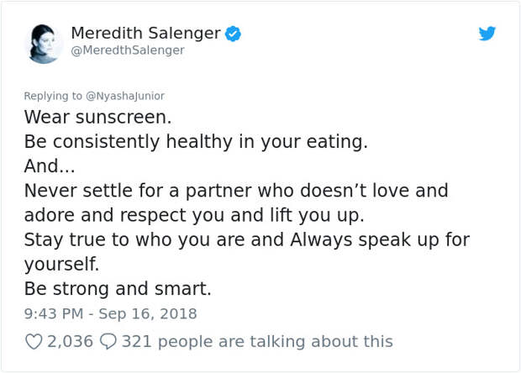The height and width of the screenshot is (373, 521).
Task: Open the @NyashaJunior mention link
Action: point(125,96)
